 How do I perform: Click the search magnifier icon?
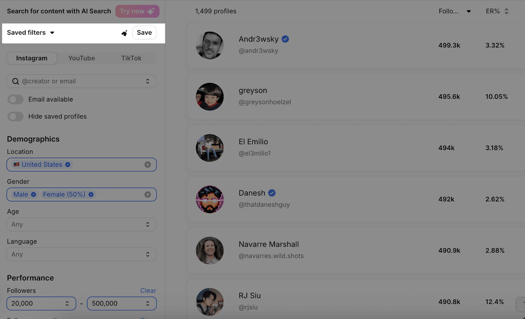tap(15, 81)
